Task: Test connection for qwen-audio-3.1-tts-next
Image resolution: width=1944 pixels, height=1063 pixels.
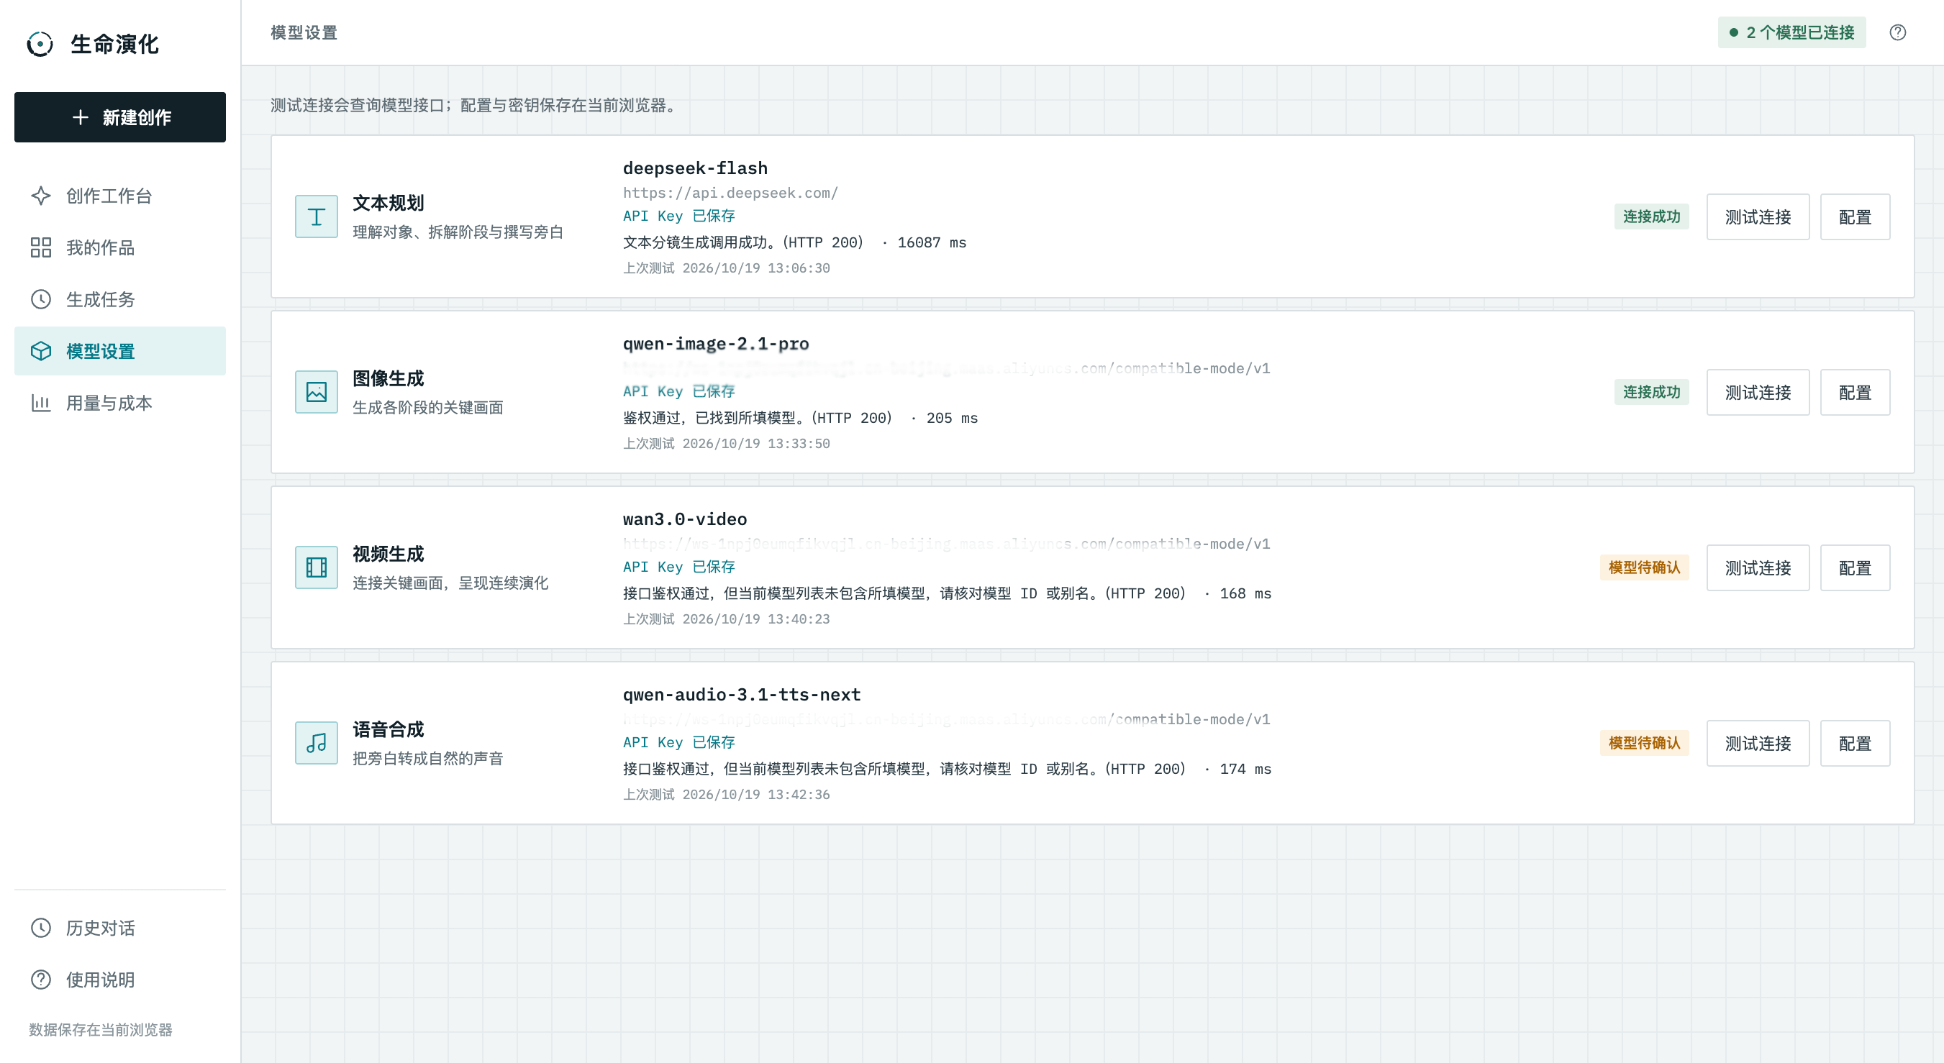Action: click(x=1758, y=743)
